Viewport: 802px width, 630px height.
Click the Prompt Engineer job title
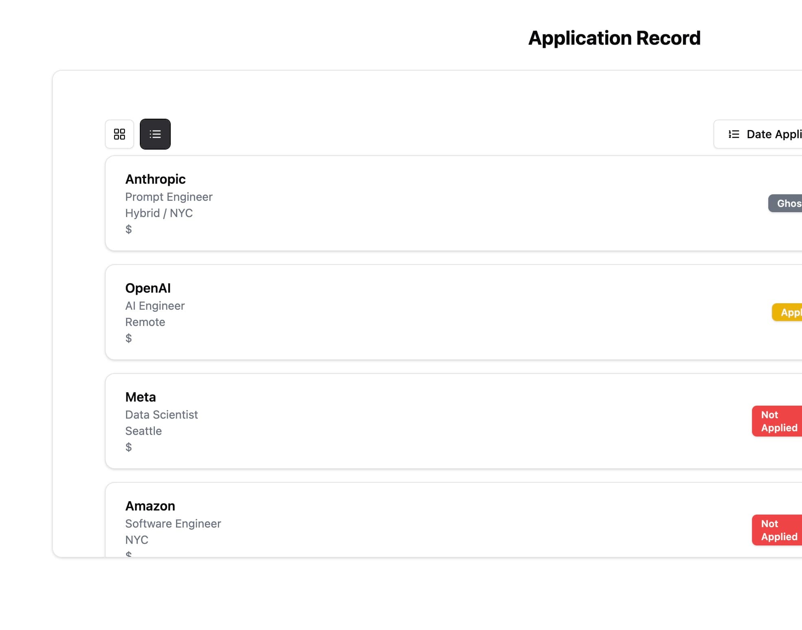coord(169,197)
